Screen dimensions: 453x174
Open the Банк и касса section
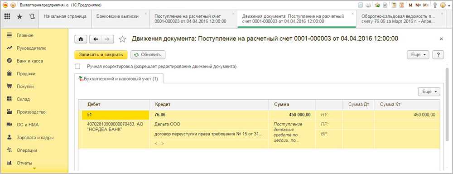(34, 61)
